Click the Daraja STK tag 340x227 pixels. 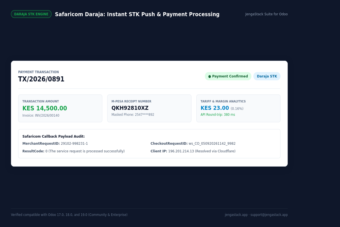[x=267, y=76]
